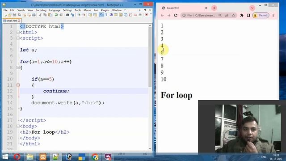286x161 pixels.
Task: Click the Paused profile button
Action: [x=261, y=15]
